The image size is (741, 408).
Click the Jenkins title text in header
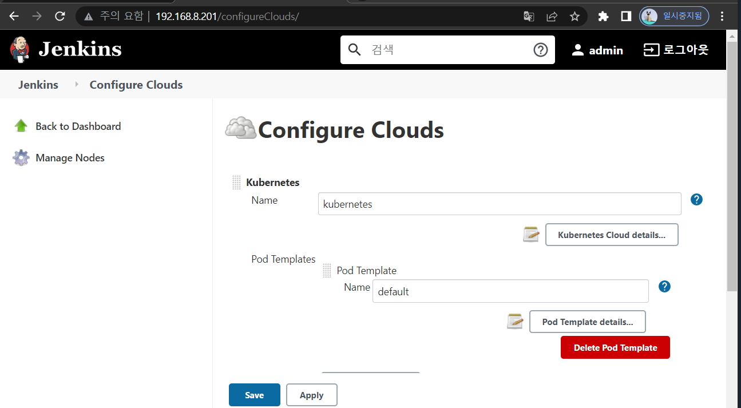[80, 49]
